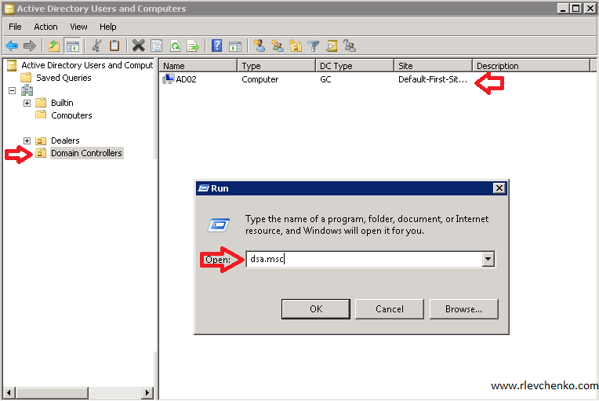Open the Run dialog Open dropdown
The width and height of the screenshot is (599, 401).
pos(488,259)
